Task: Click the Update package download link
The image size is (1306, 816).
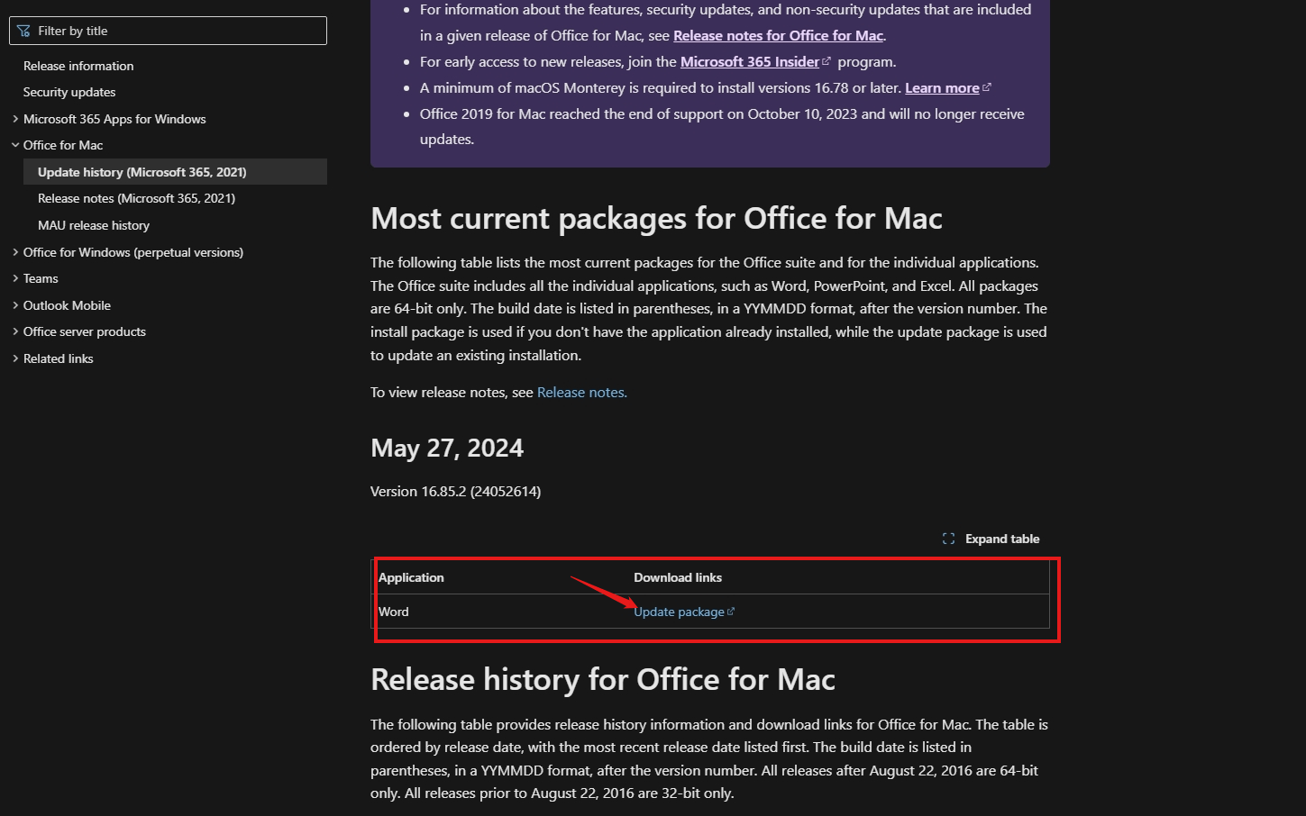Action: click(679, 612)
